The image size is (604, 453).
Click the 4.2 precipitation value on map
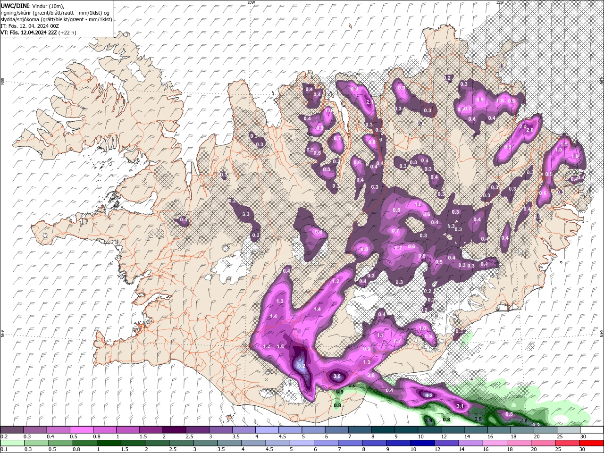429,395
